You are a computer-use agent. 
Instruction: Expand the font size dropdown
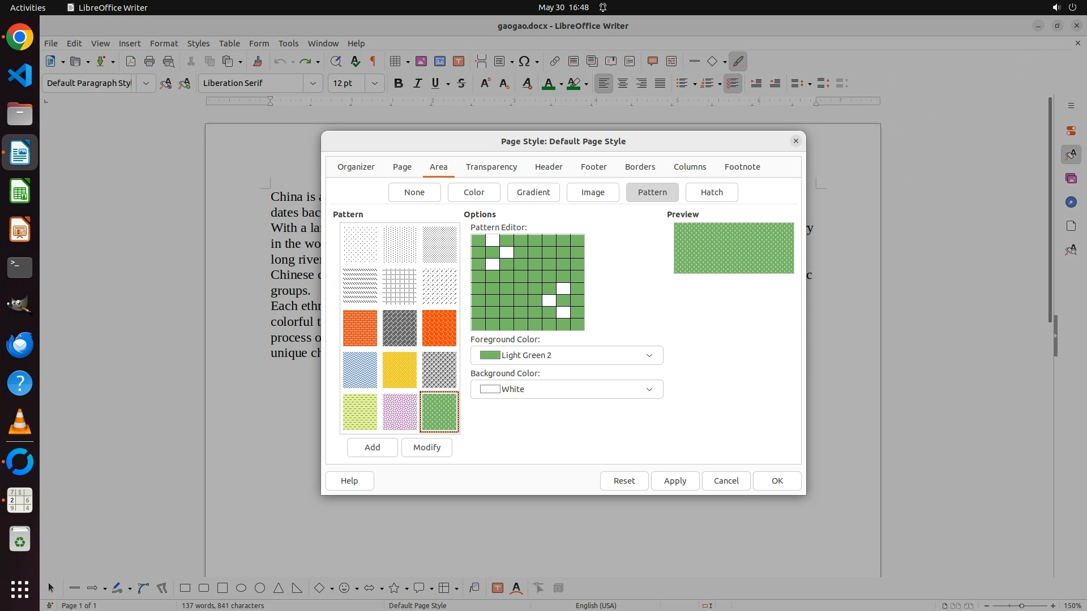click(x=374, y=83)
